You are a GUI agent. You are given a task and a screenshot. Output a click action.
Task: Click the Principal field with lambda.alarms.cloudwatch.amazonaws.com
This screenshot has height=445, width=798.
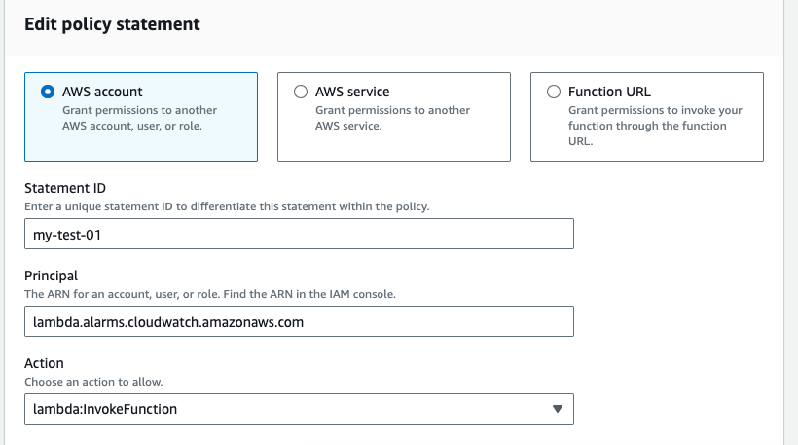[300, 321]
